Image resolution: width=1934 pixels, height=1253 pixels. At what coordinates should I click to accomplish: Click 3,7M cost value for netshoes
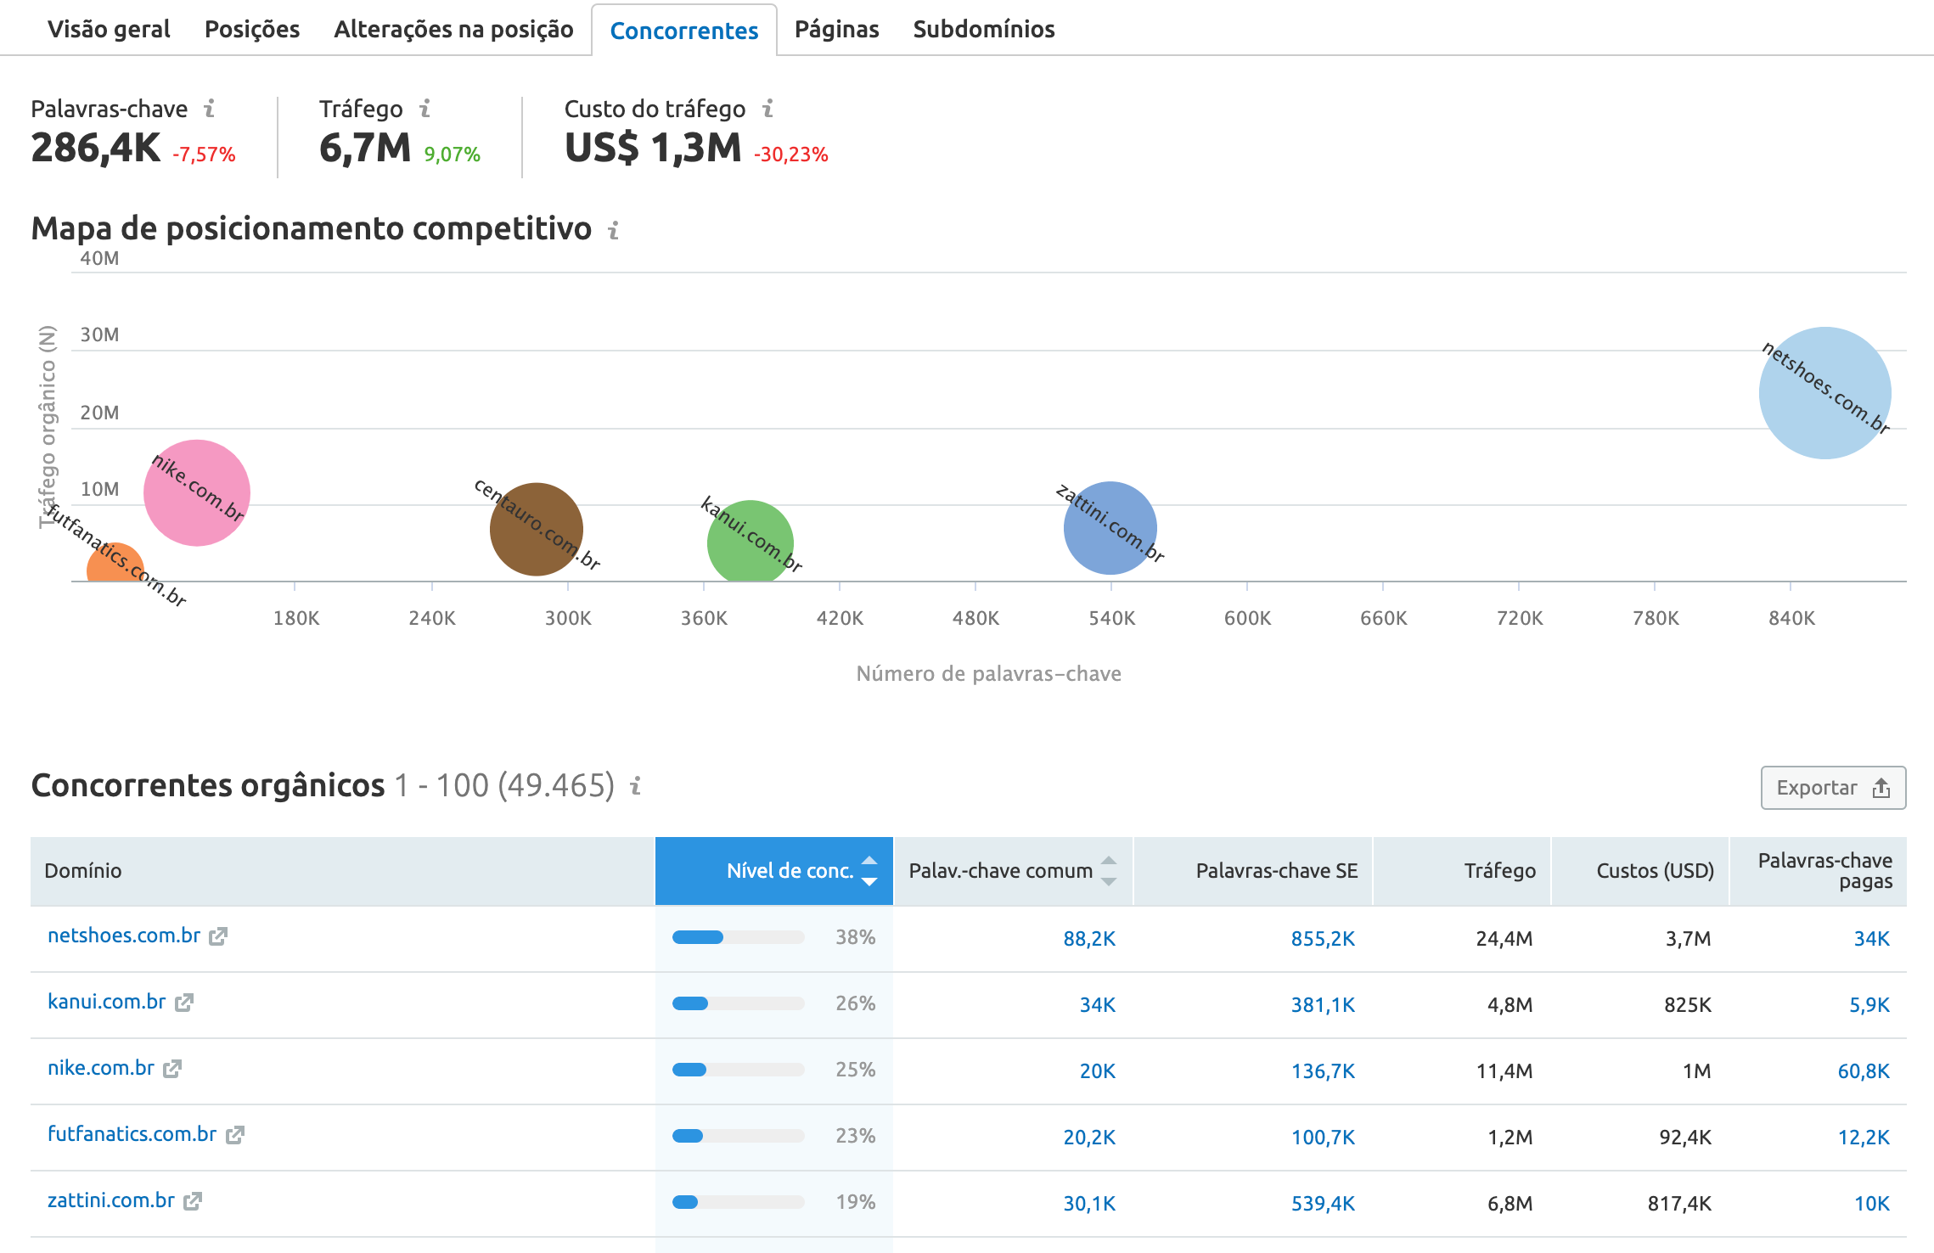tap(1688, 938)
